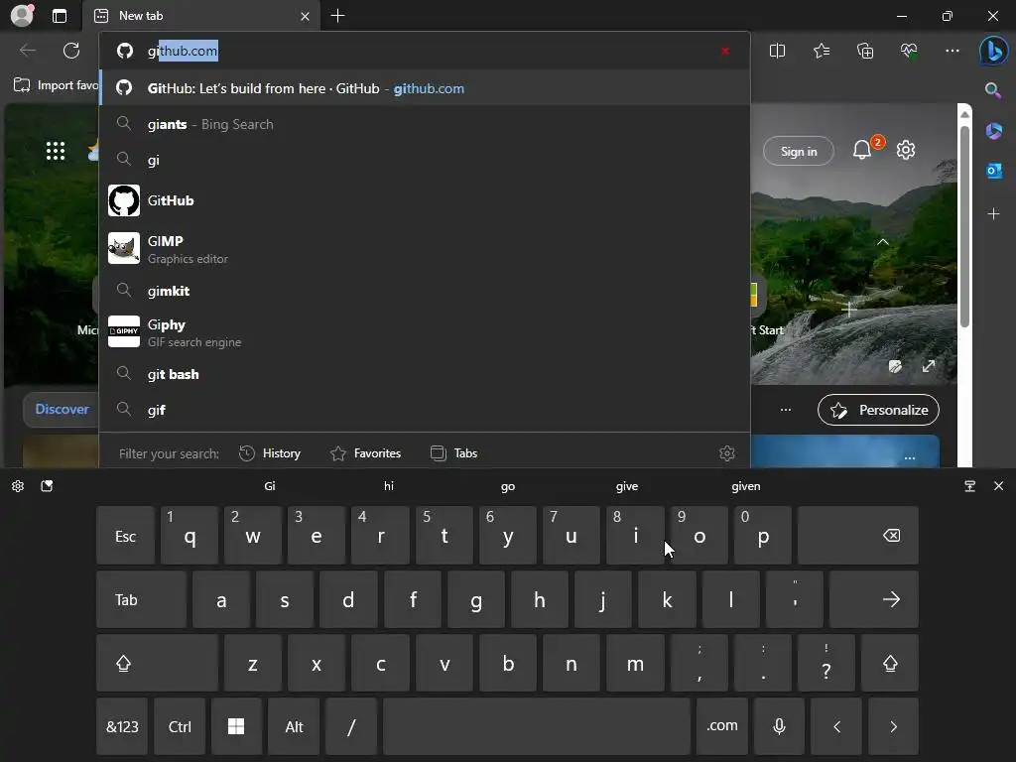This screenshot has height=762, width=1016.
Task: Tap the Windows logo key
Action: pos(236,726)
